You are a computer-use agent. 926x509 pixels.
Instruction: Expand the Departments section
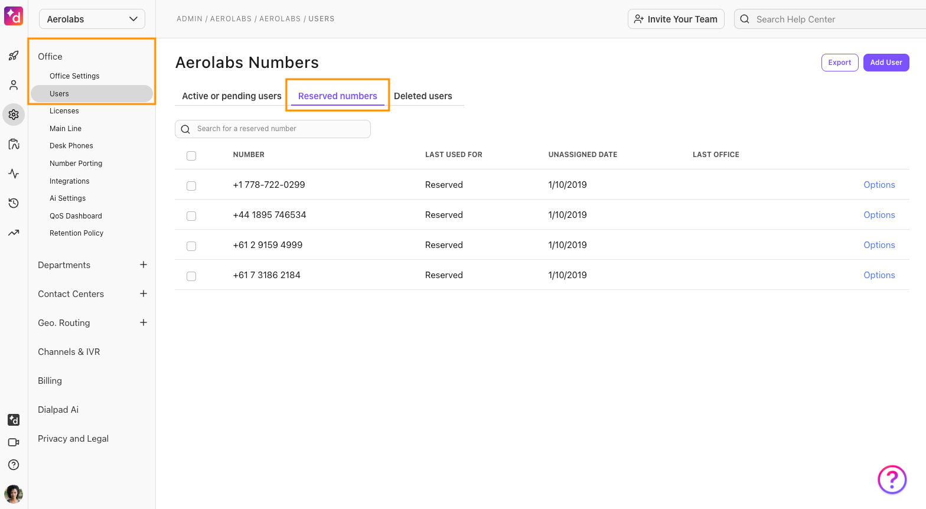64,265
